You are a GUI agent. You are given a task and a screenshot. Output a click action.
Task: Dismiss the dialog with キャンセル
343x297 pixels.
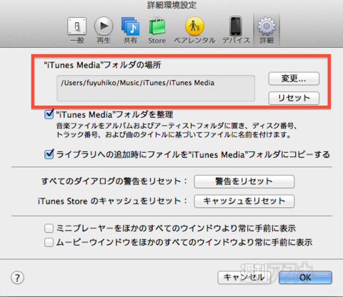244,277
